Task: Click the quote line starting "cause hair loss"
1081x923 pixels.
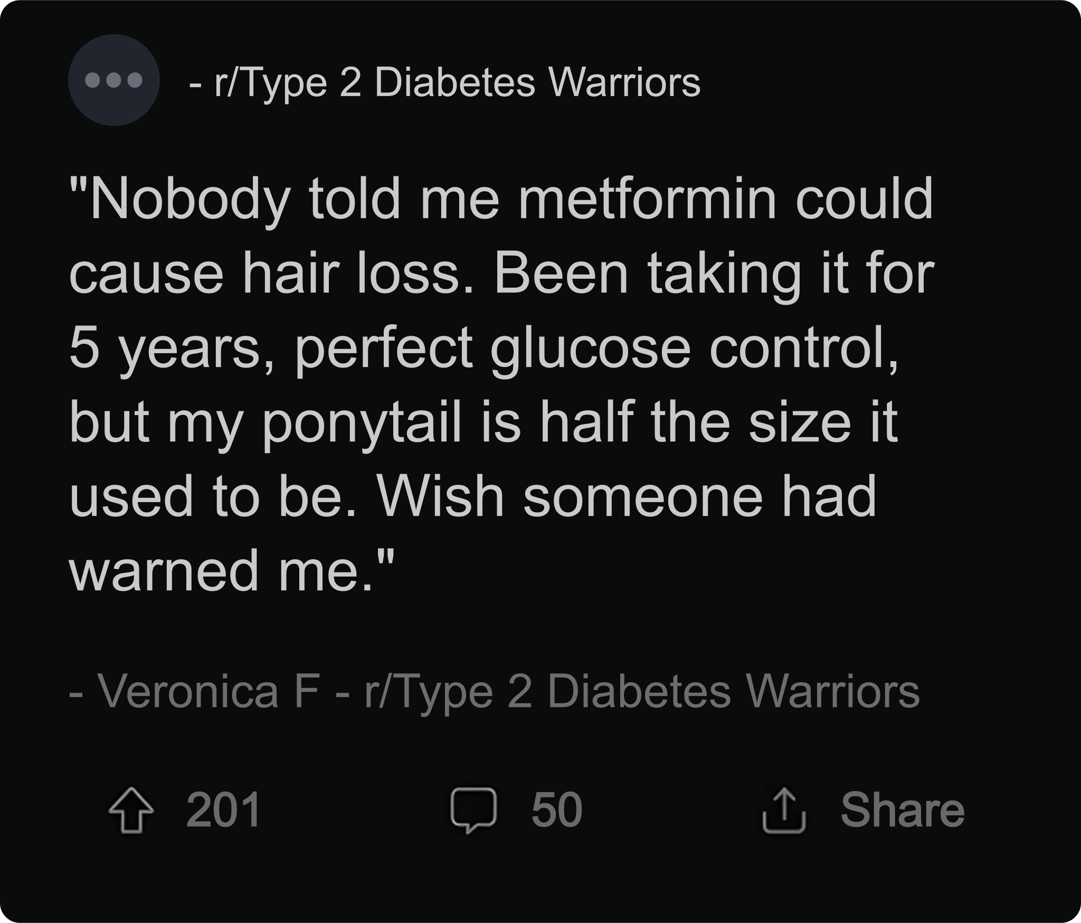Action: pyautogui.click(x=501, y=274)
